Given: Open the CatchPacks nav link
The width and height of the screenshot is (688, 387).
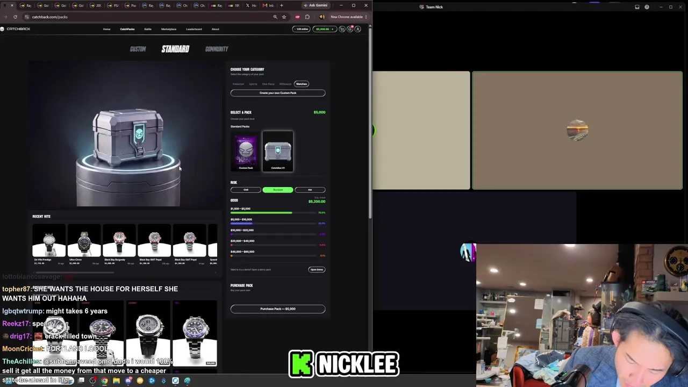Looking at the screenshot, I should point(127,29).
